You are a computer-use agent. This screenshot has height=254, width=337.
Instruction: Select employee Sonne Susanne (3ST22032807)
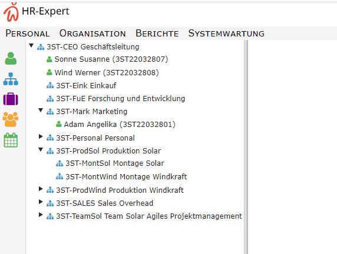click(111, 59)
